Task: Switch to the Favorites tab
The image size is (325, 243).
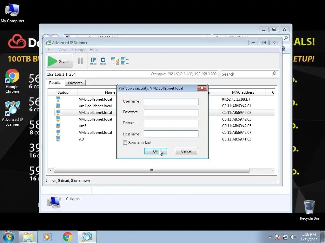Action: click(x=75, y=83)
